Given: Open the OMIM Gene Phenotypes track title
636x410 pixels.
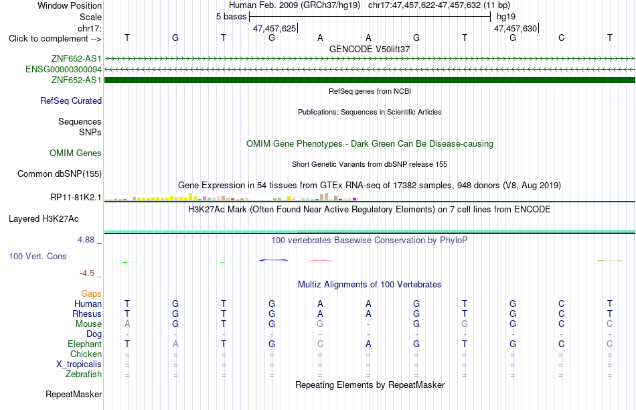Looking at the screenshot, I should click(370, 144).
